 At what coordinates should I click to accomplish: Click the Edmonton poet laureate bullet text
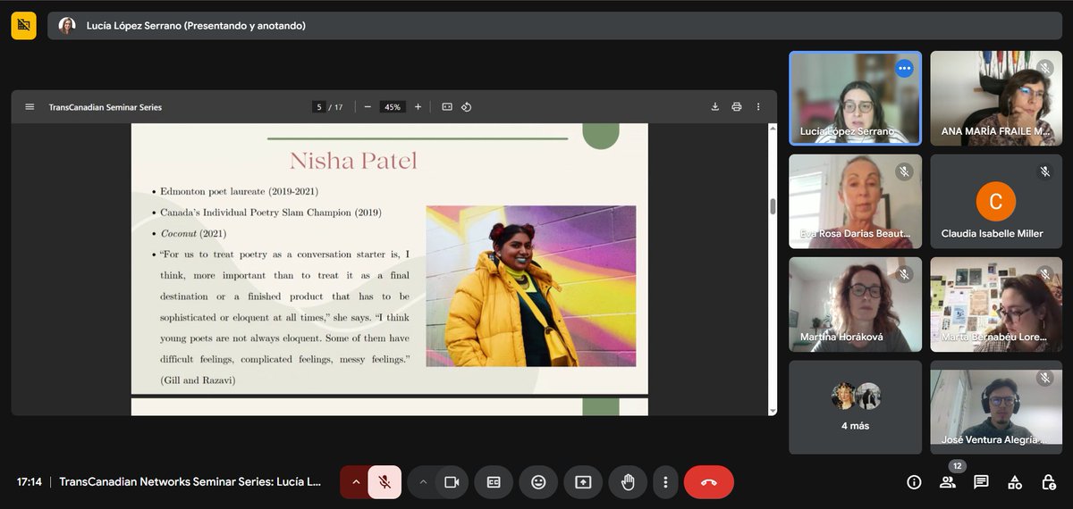240,191
